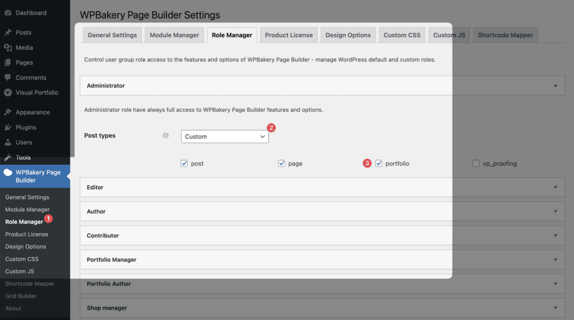The height and width of the screenshot is (320, 574).
Task: Expand the Editor role section arrow
Action: 556,187
